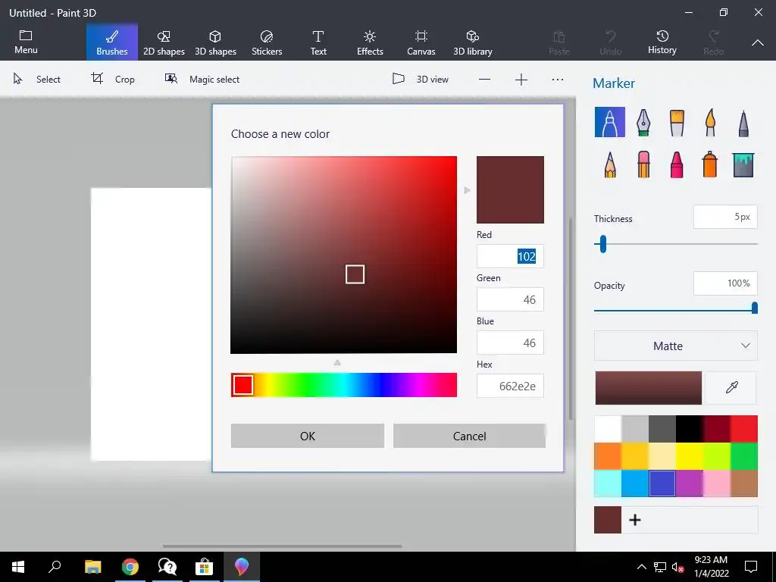This screenshot has height=582, width=776.
Task: Click the Green value field
Action: click(510, 299)
